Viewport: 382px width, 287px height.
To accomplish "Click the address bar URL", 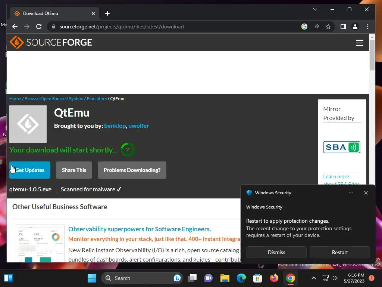I will coord(122,27).
